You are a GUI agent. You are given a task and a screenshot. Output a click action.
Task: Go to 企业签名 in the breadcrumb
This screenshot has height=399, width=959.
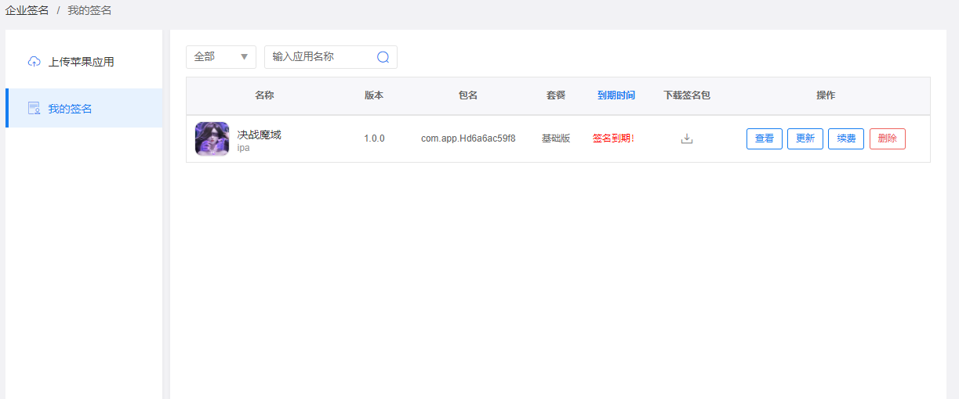pos(27,10)
